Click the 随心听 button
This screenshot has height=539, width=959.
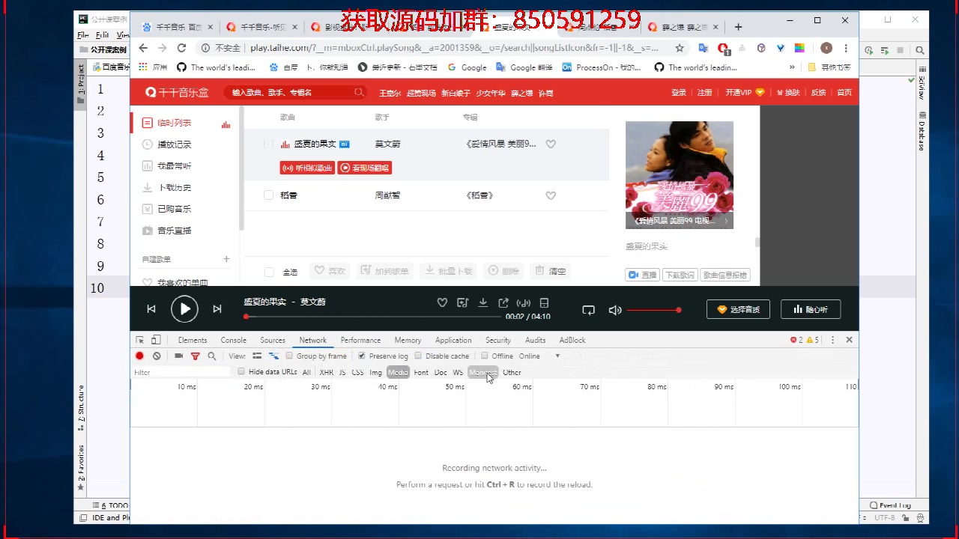[811, 309]
